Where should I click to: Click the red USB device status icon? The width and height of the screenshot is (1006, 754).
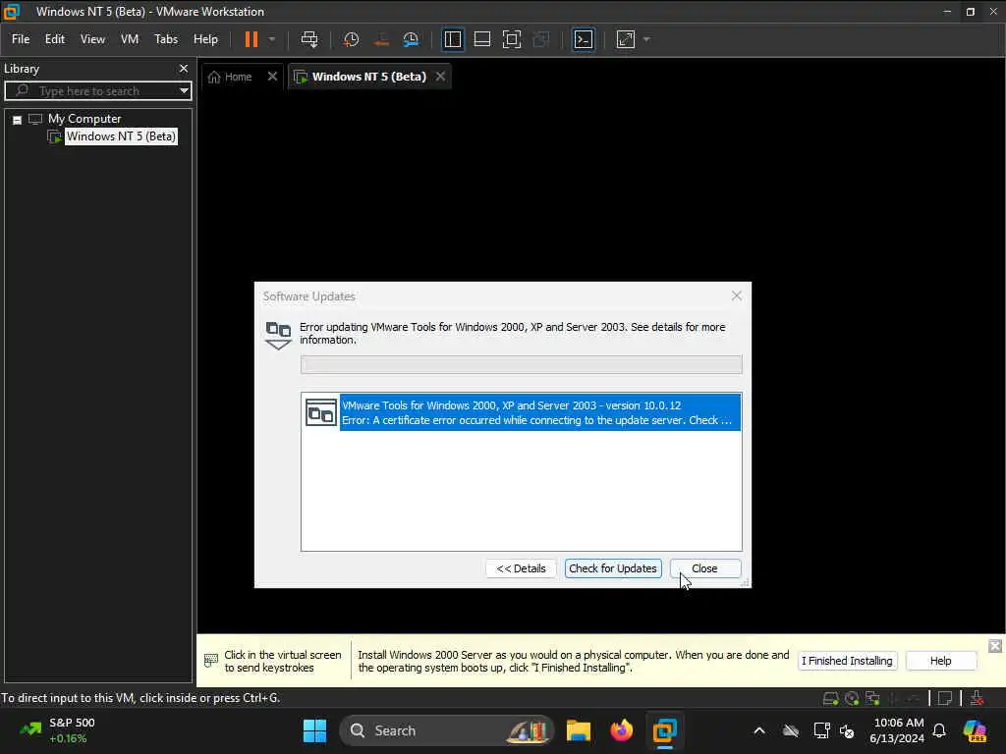978,699
